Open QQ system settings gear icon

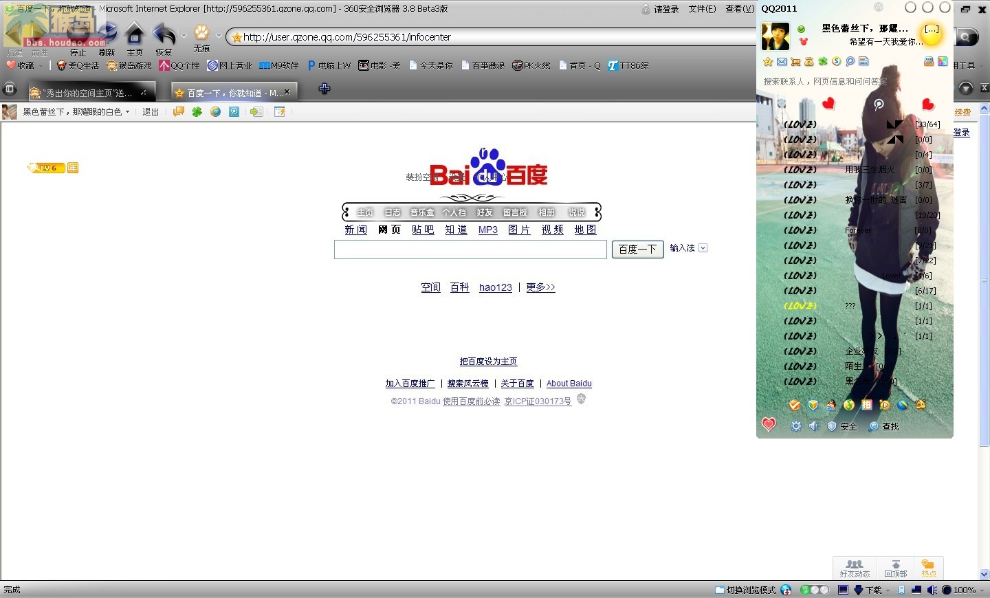796,426
